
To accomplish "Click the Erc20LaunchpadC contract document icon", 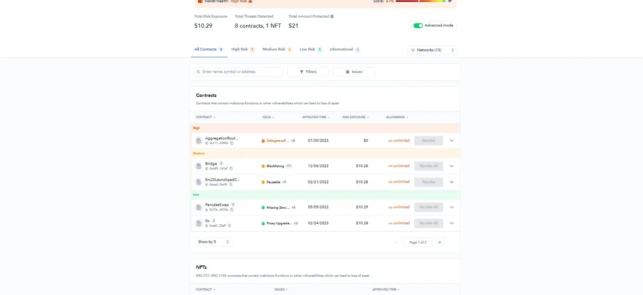I will click(x=199, y=182).
